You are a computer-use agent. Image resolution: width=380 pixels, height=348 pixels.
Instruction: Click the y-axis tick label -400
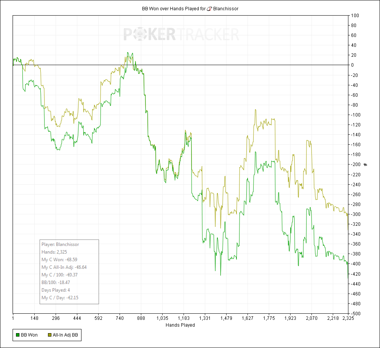(x=356, y=264)
